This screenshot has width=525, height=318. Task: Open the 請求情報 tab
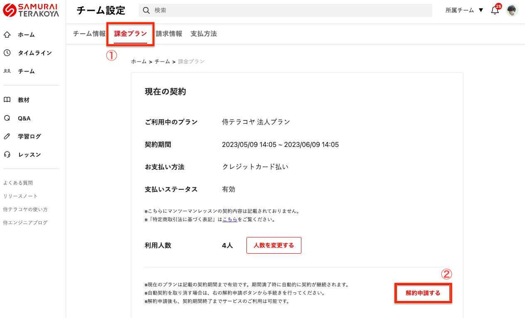coord(169,34)
